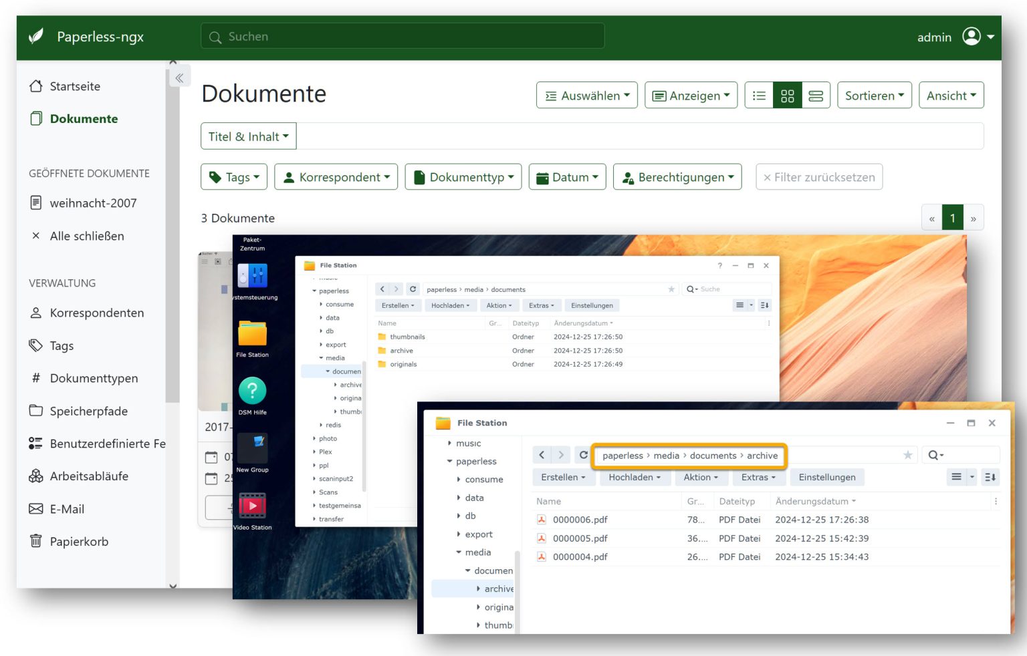Switch documents to list view
This screenshot has height=656, width=1027.
tap(759, 96)
